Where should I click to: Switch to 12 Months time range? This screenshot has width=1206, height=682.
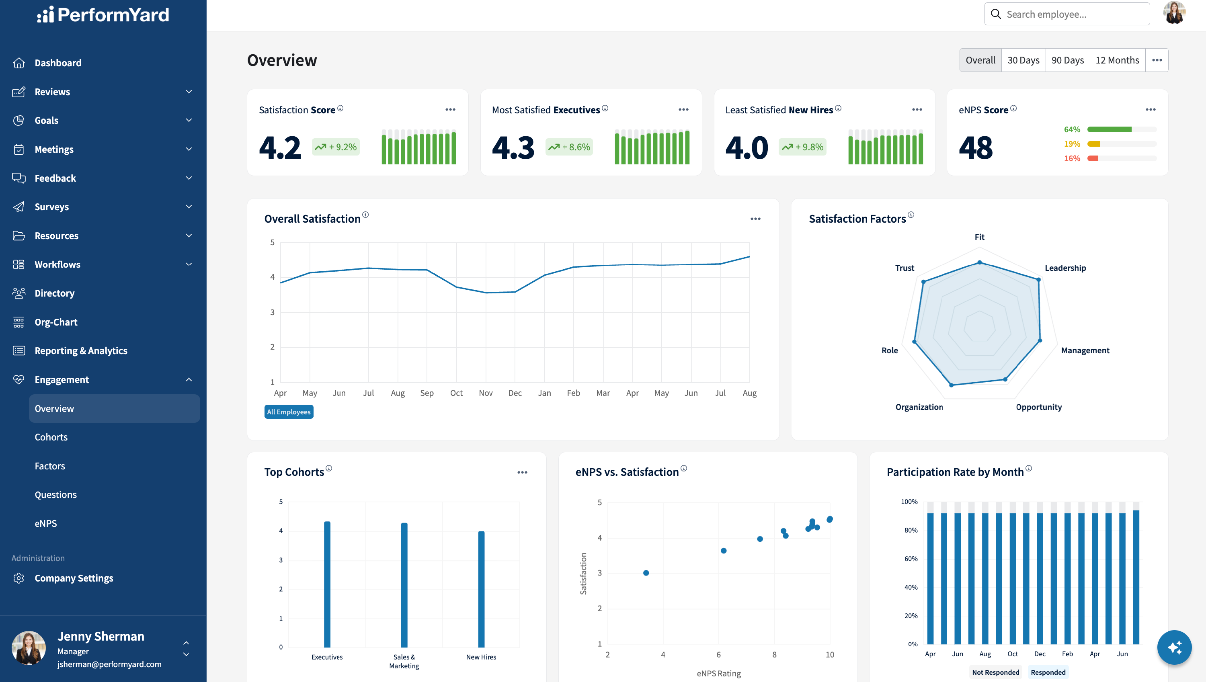pyautogui.click(x=1118, y=60)
